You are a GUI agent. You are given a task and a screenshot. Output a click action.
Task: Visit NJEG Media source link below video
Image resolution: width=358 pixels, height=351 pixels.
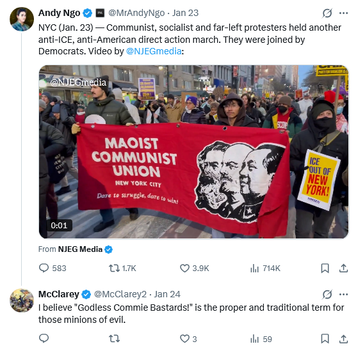click(x=80, y=249)
